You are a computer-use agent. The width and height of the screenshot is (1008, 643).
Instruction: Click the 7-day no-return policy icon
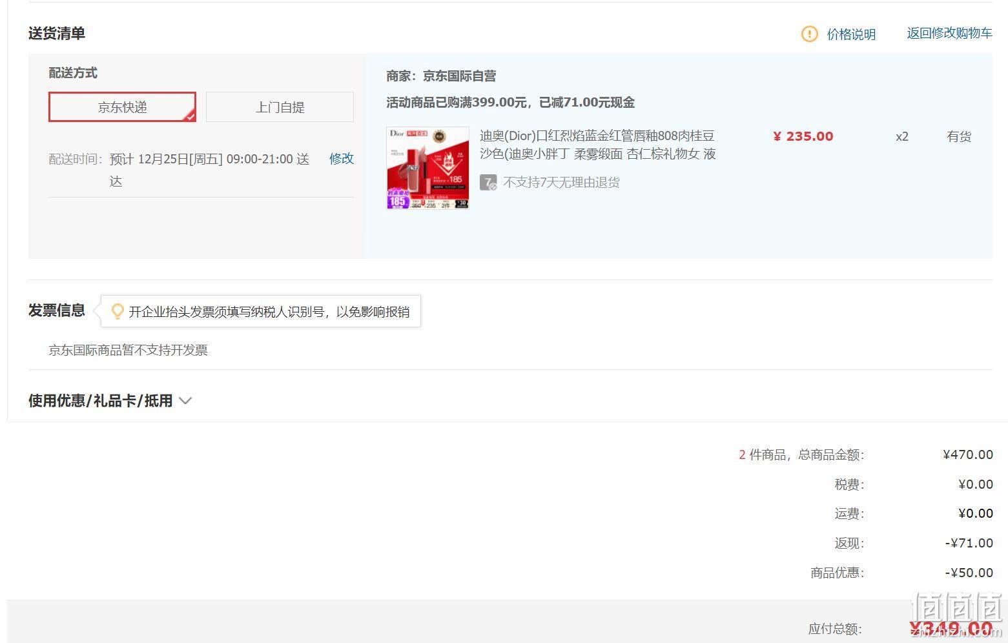[x=488, y=182]
